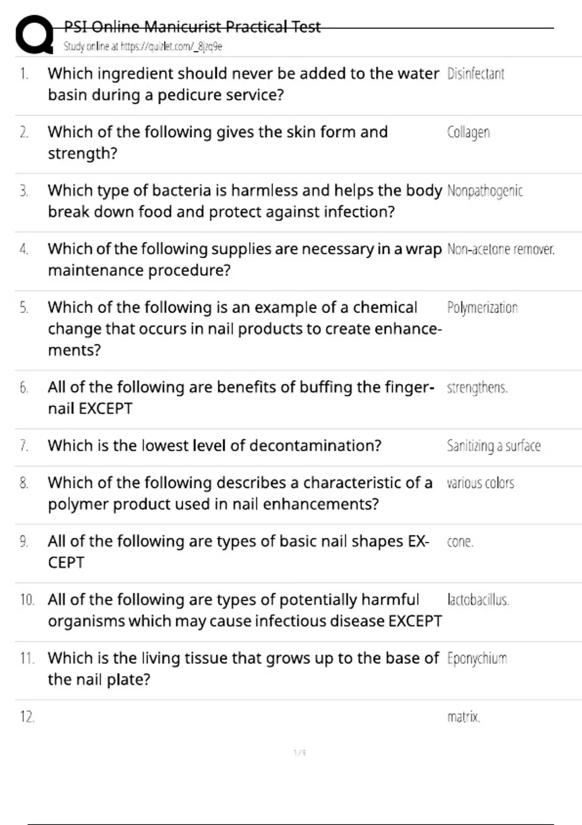Click the answer 'Sanitizing a surface'
Viewport: 582px width, 825px height.
[494, 445]
